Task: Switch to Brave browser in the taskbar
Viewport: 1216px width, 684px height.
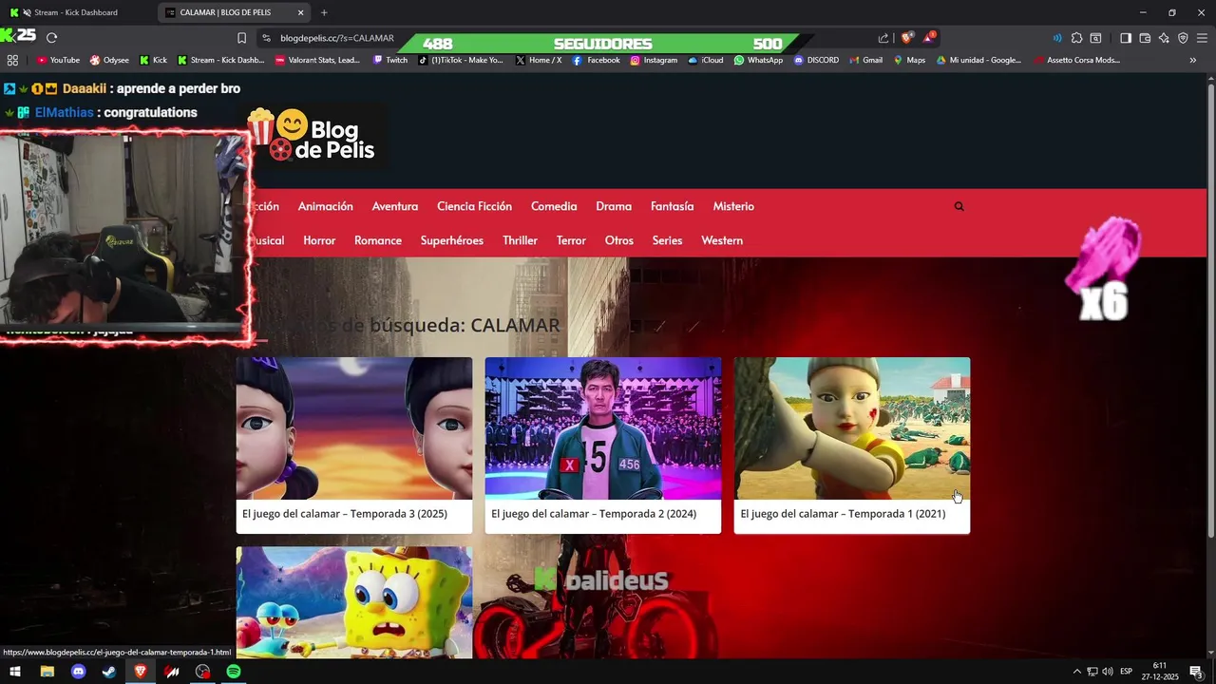Action: click(141, 672)
